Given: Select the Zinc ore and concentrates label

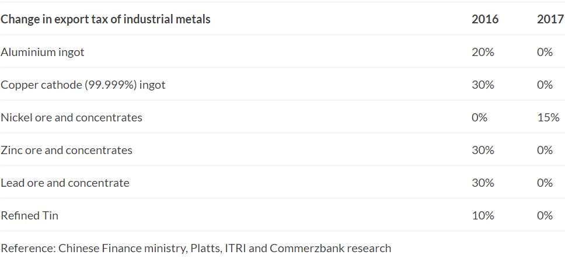Looking at the screenshot, I should point(67,150).
